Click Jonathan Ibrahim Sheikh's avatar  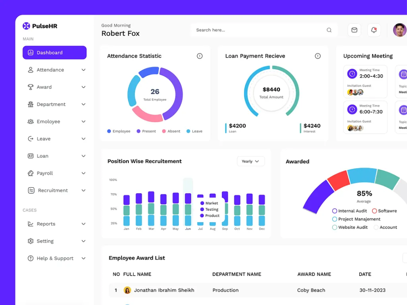click(x=127, y=290)
